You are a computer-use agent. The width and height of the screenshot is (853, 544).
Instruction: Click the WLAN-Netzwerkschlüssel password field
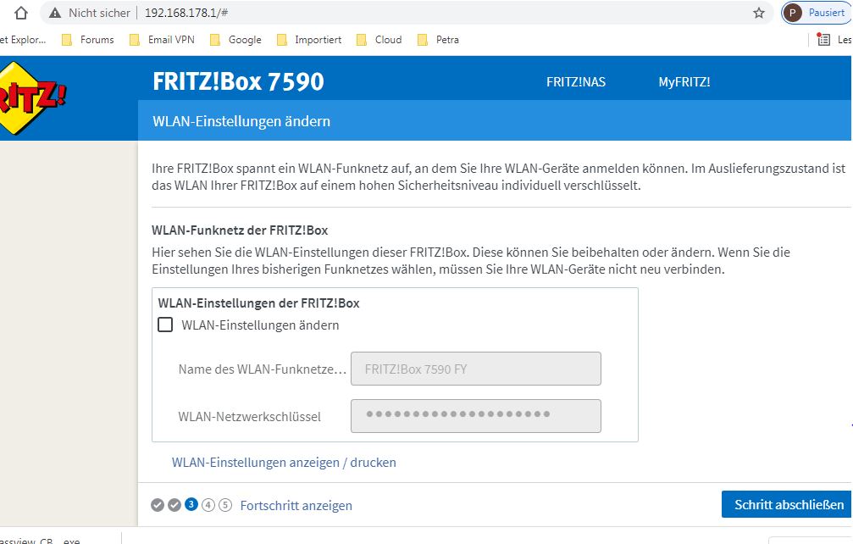(475, 416)
